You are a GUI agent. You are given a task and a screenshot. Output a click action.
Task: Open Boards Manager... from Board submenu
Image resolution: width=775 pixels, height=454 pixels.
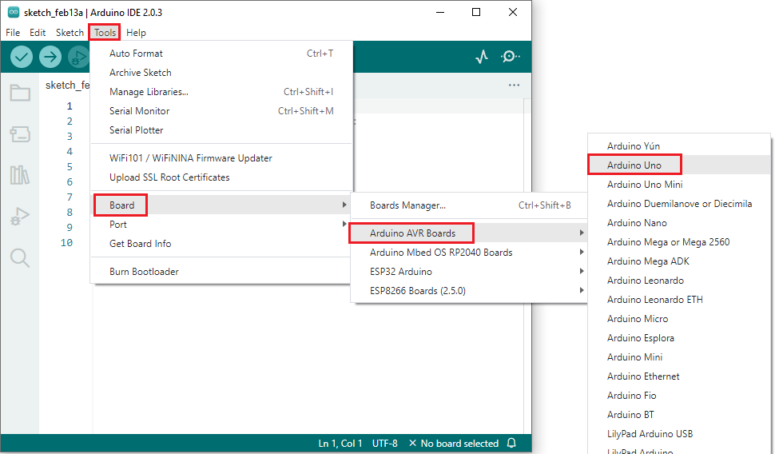pyautogui.click(x=469, y=205)
